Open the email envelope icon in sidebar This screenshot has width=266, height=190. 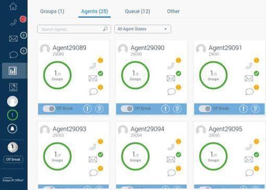coord(14,38)
